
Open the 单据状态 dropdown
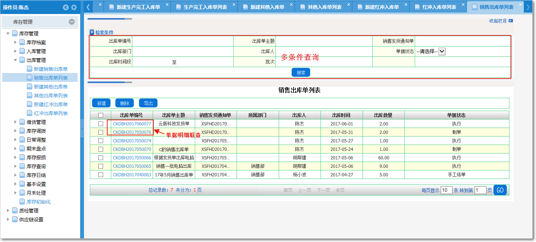(442, 52)
